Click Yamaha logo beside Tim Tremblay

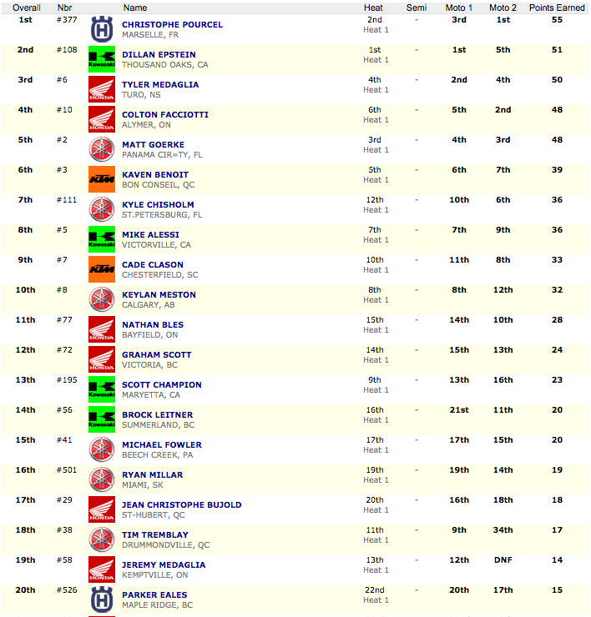pos(102,540)
